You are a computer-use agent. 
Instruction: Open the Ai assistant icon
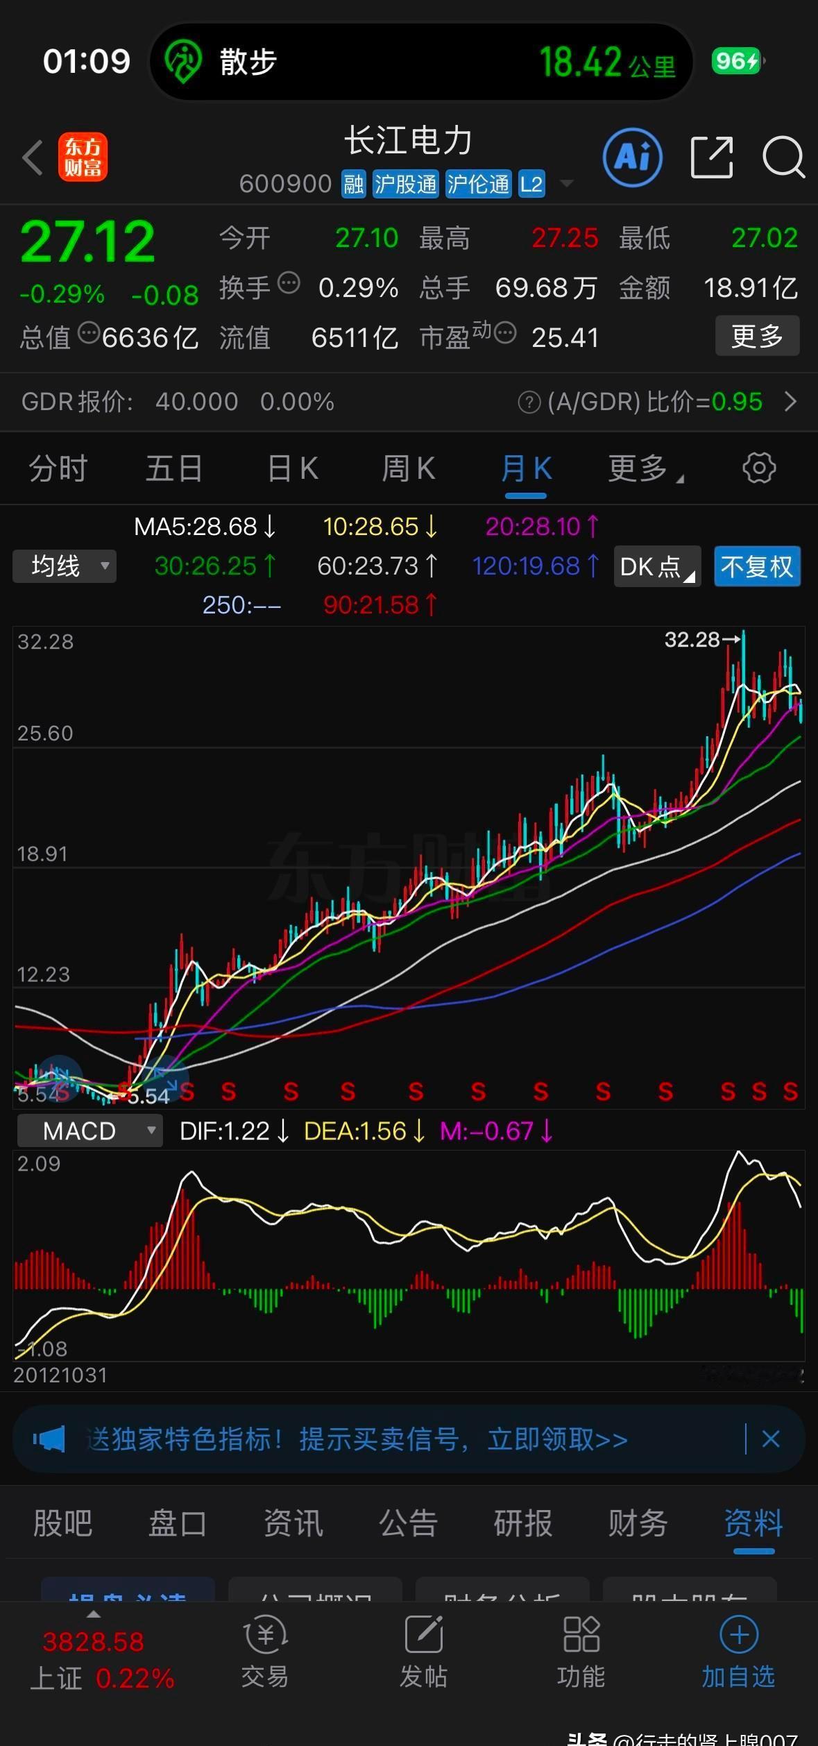[x=632, y=157]
